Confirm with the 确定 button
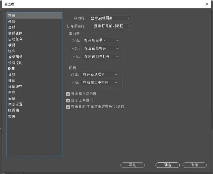 point(167,165)
